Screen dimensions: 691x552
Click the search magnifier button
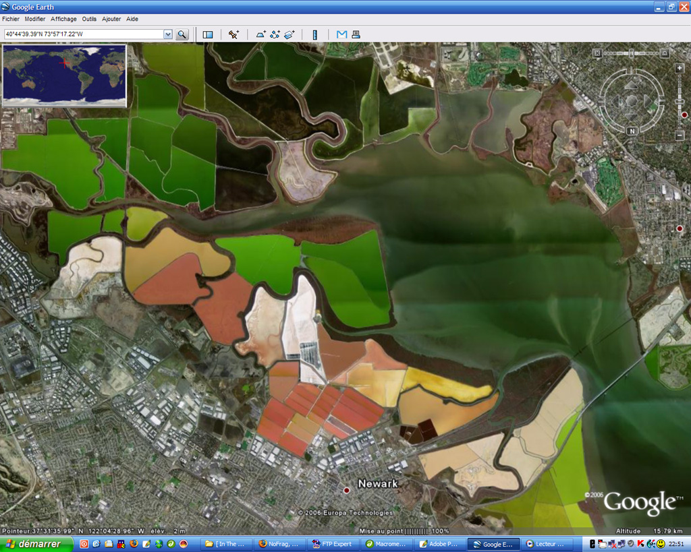click(182, 34)
